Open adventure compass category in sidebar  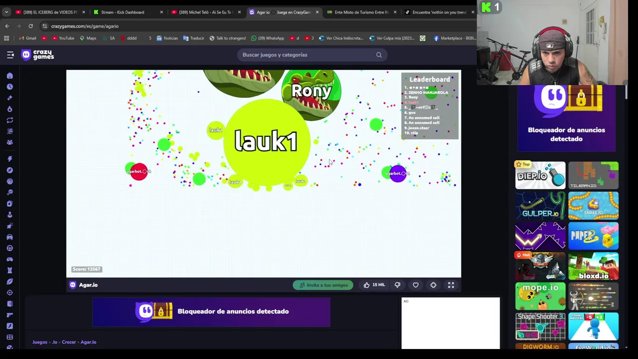click(x=9, y=170)
